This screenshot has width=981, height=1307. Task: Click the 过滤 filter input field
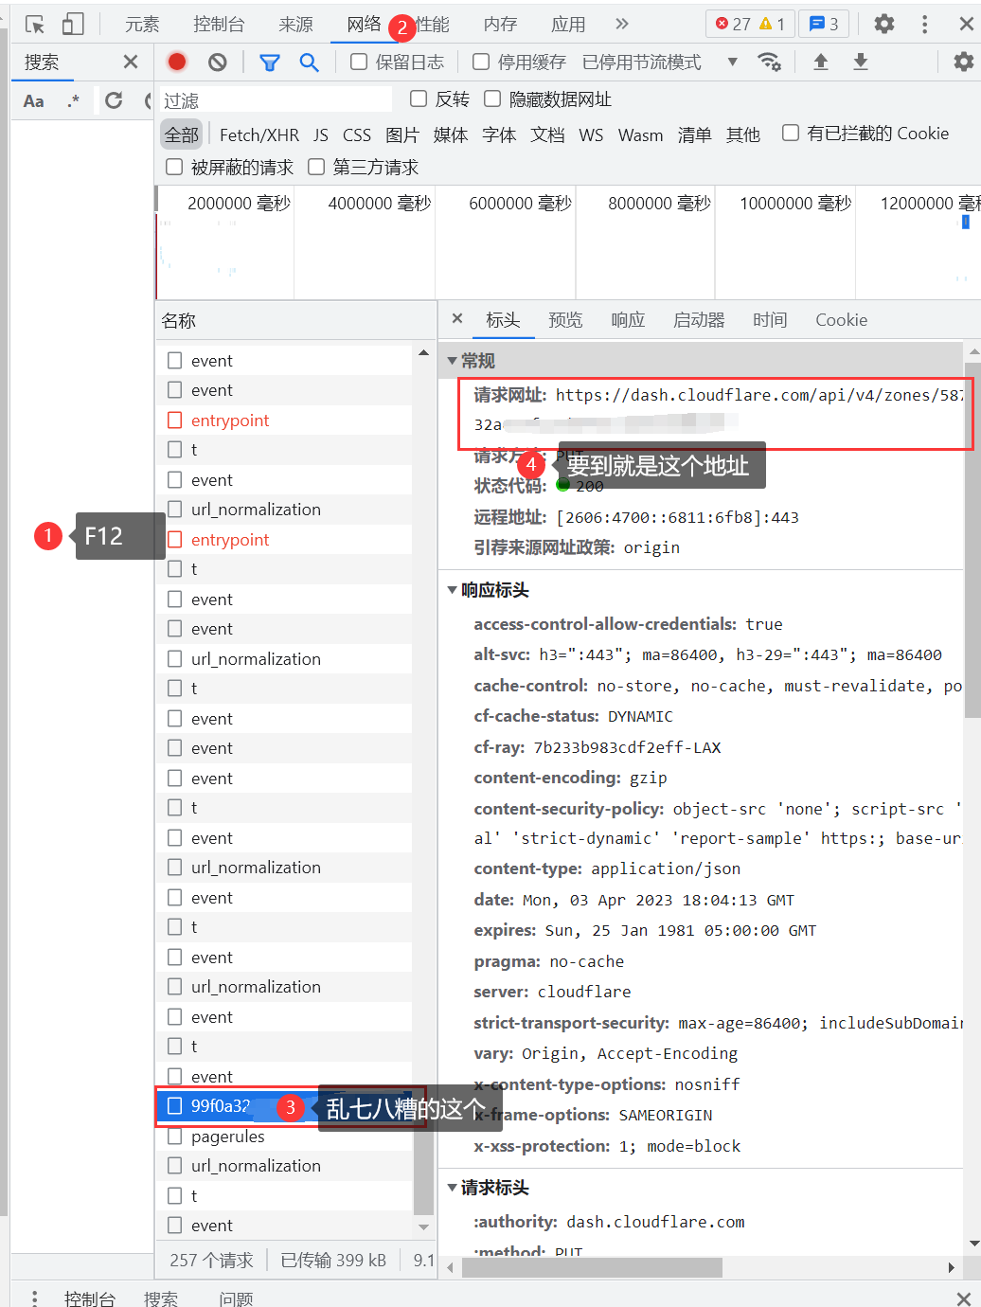tap(275, 100)
